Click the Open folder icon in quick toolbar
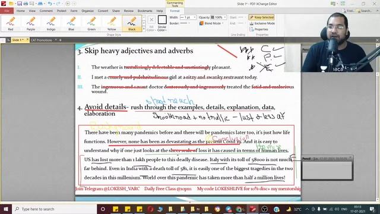The height and width of the screenshot is (214, 380). click(x=11, y=4)
